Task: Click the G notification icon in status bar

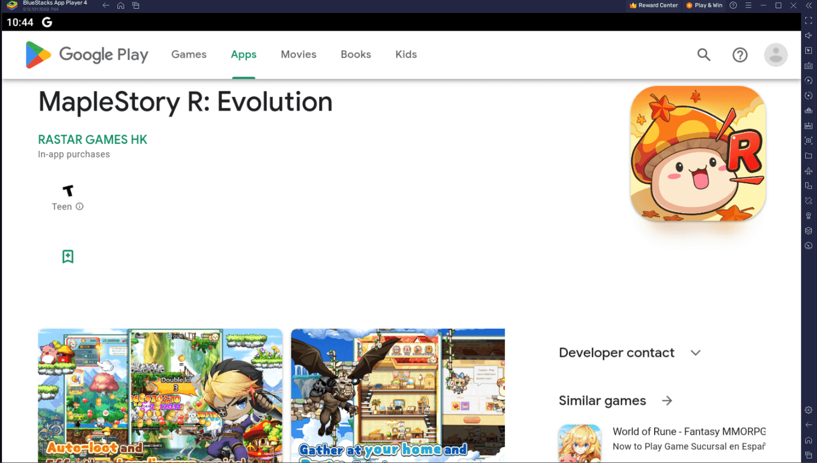Action: [47, 22]
